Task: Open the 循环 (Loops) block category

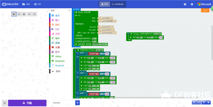Action: click(60, 38)
